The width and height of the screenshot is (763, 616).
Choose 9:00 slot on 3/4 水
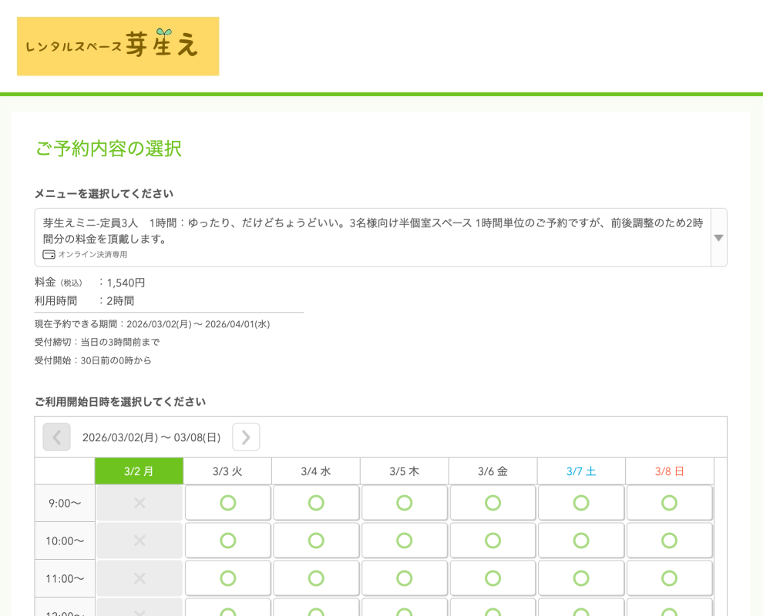point(316,503)
